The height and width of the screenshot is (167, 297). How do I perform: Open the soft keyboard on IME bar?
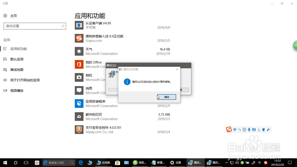click(254, 130)
